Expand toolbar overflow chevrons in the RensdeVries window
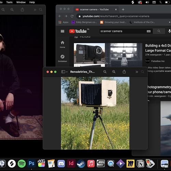 click(137, 72)
